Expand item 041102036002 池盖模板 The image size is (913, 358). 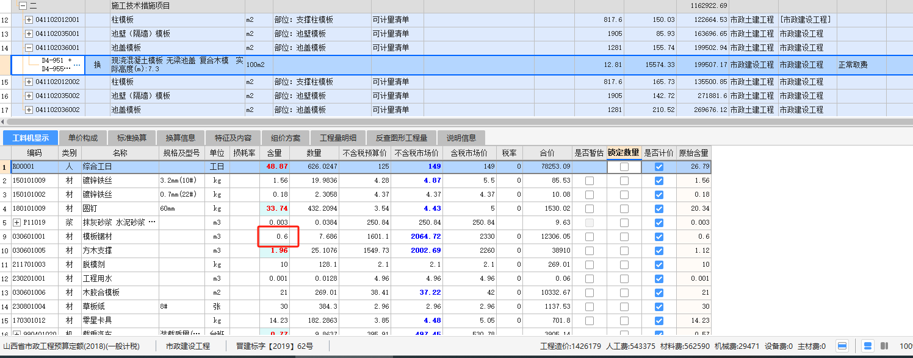point(29,110)
